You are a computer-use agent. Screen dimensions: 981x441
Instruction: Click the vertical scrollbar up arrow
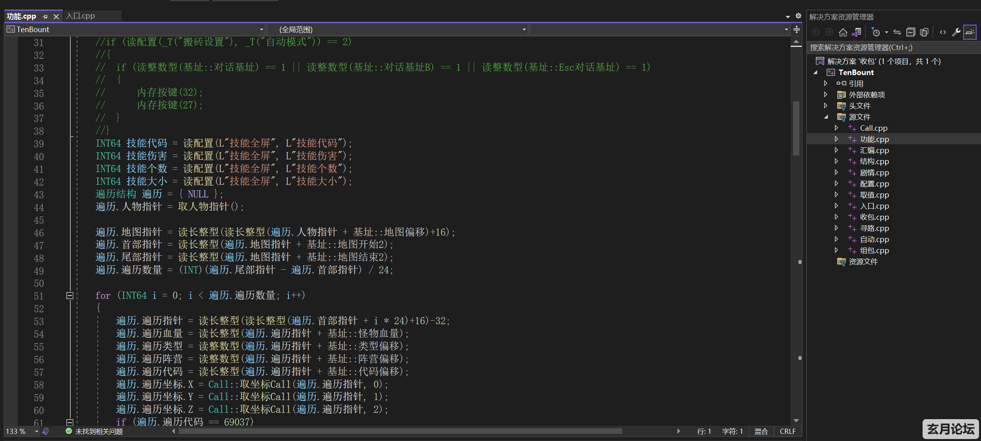pyautogui.click(x=796, y=42)
